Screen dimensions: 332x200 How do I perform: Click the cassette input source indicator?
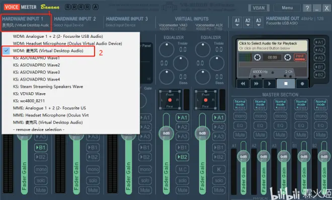point(300,57)
